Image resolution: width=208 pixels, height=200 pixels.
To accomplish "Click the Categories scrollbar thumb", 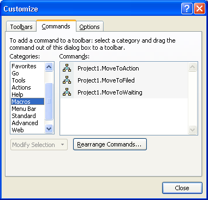I will tap(49, 101).
